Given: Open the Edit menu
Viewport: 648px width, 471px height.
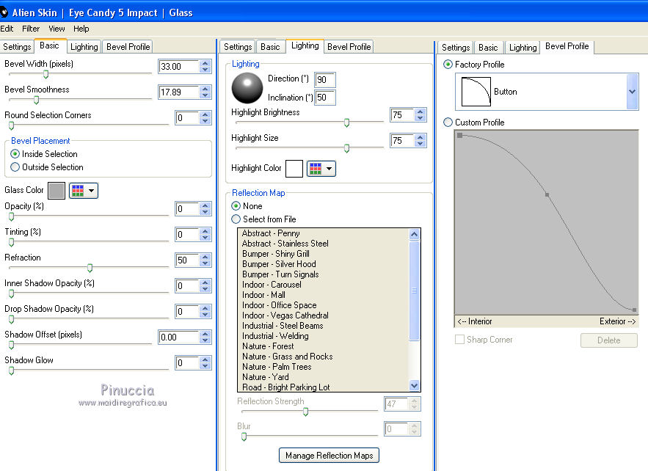Looking at the screenshot, I should click(7, 29).
